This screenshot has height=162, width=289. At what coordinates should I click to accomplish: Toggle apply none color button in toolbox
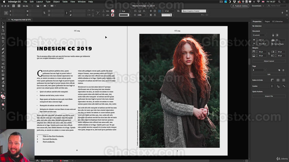(x=3, y=105)
